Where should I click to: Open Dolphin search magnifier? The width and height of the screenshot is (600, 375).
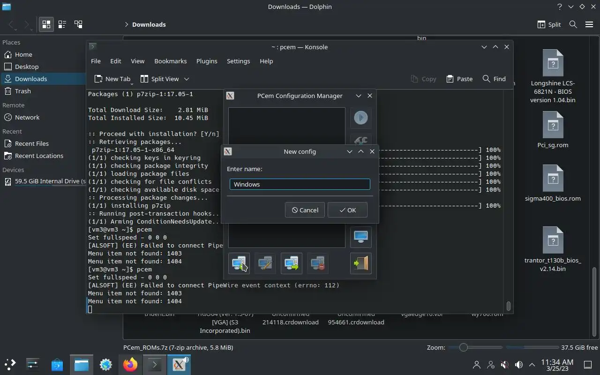[573, 24]
